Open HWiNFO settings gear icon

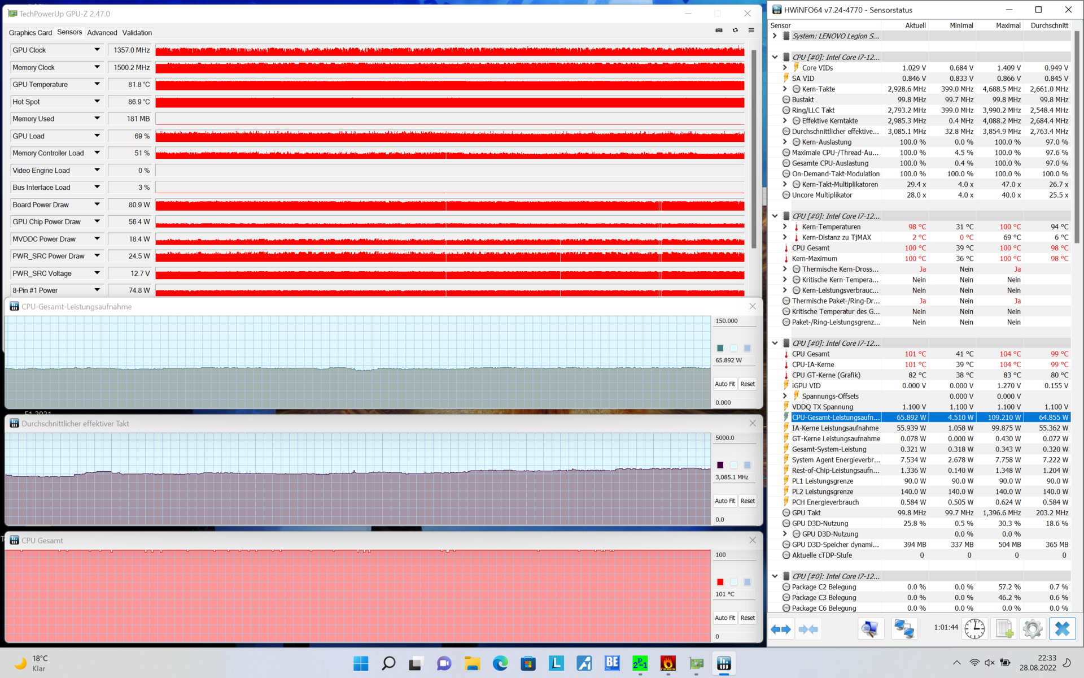[1033, 629]
